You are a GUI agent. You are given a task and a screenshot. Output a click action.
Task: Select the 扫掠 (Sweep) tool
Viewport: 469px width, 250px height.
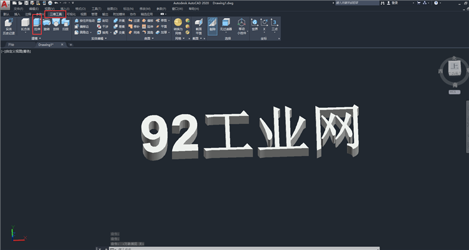(65, 25)
